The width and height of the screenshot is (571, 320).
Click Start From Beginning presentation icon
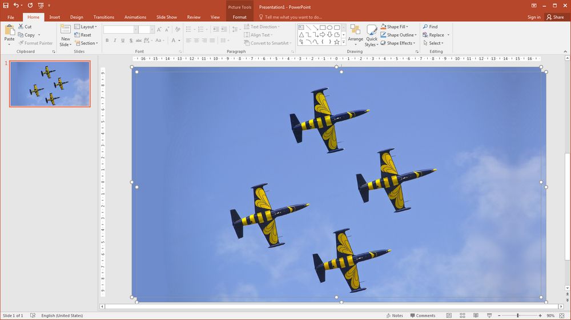[41, 6]
